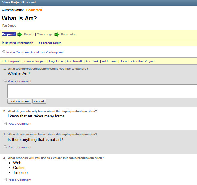
Task: Open Log Time action
Action: tap(56, 61)
